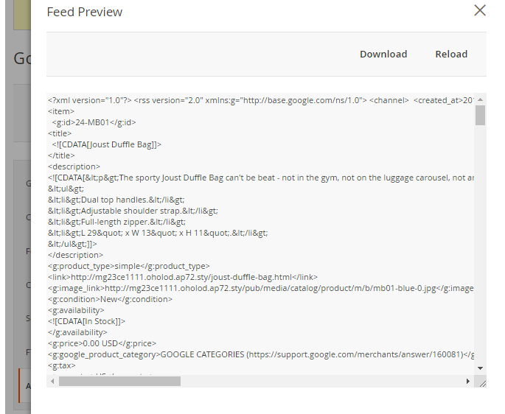Click the GOOGLE CATEGORIES product category line

pyautogui.click(x=258, y=354)
